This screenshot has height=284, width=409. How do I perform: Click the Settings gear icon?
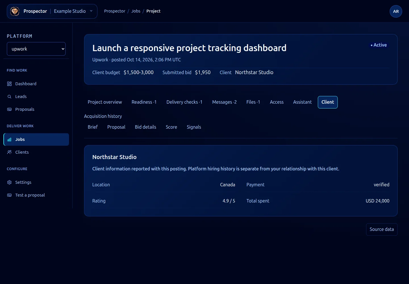point(9,182)
